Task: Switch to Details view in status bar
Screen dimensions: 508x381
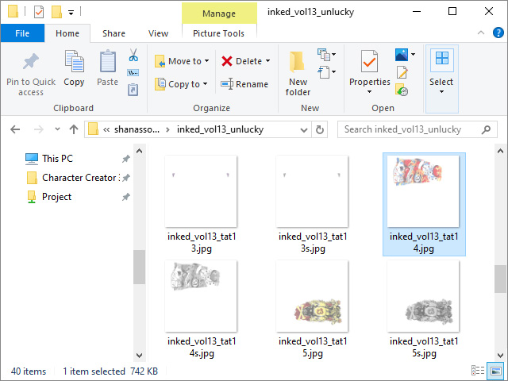Action: (479, 371)
